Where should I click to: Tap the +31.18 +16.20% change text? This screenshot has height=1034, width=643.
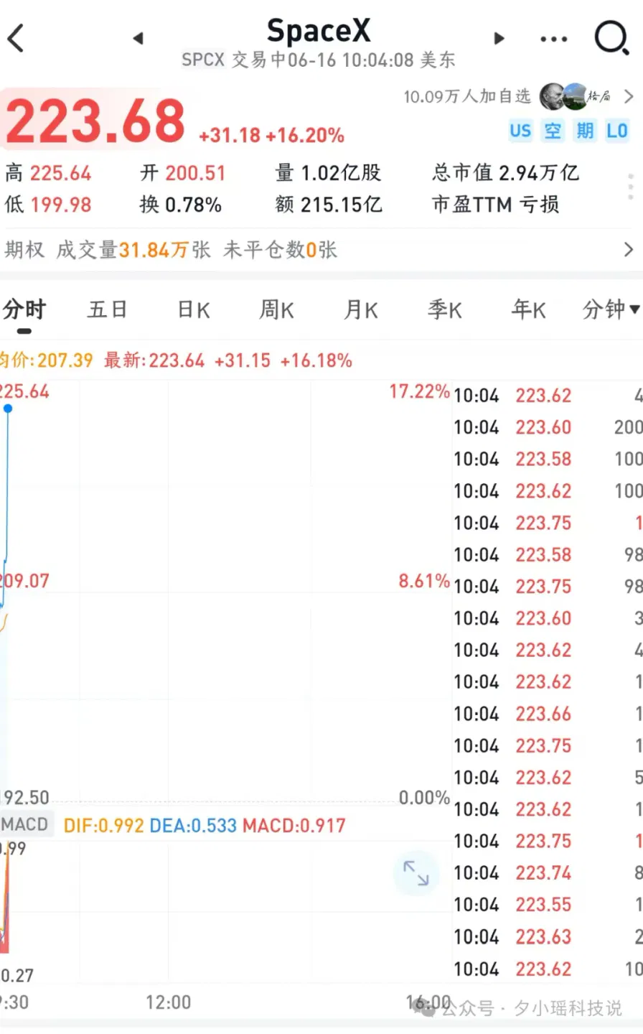[x=271, y=135]
